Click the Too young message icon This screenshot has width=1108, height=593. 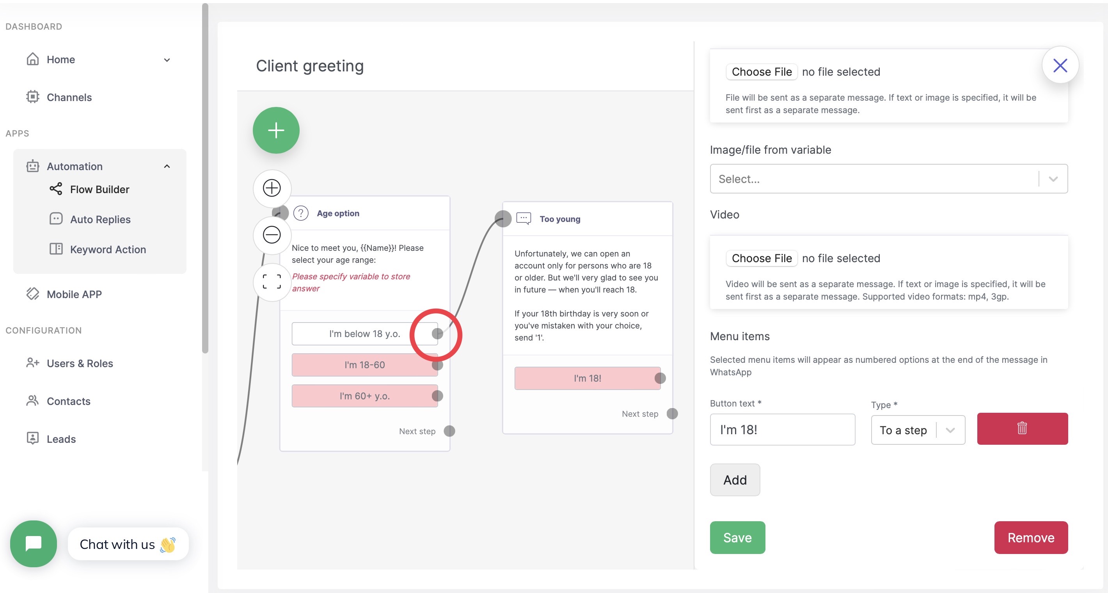(523, 218)
